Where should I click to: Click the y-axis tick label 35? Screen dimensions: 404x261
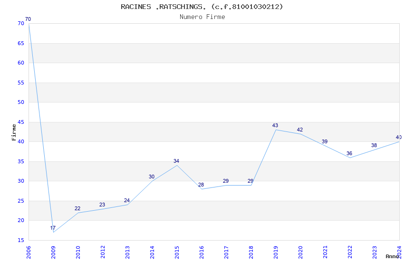pos(21,161)
